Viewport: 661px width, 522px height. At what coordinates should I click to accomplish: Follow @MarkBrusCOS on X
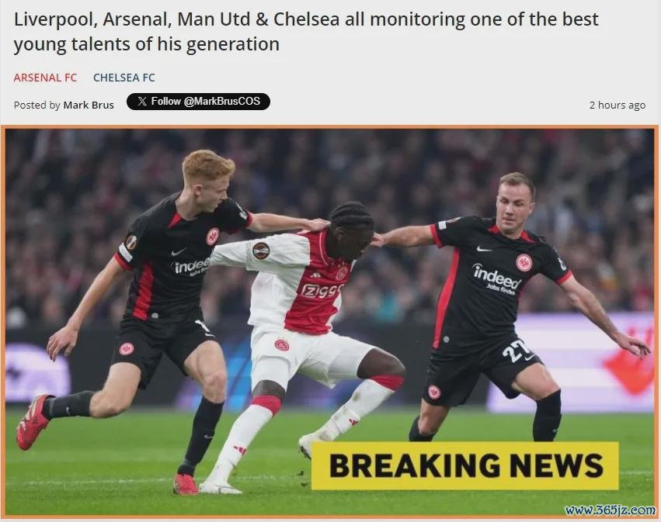tap(198, 102)
